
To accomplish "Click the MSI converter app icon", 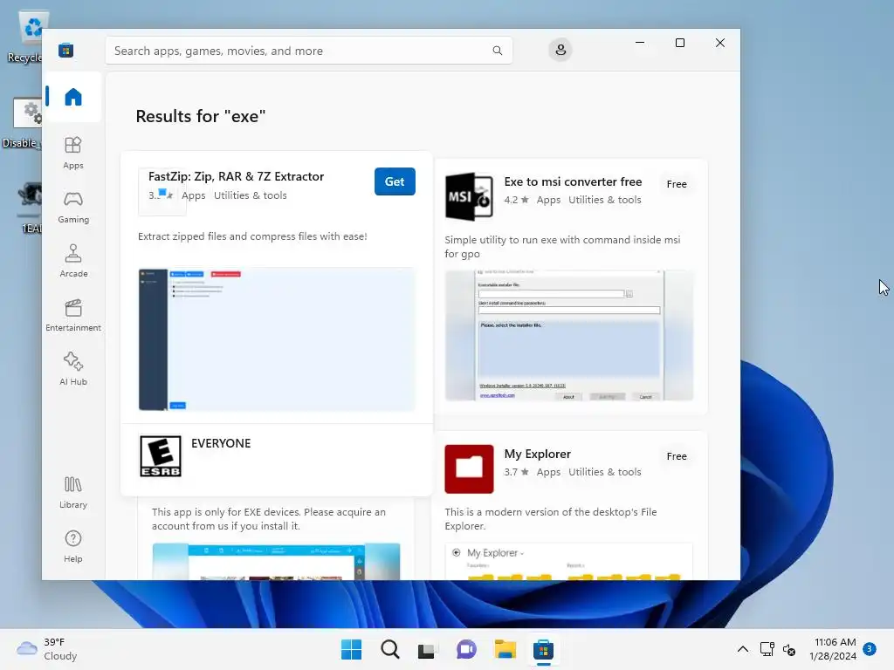I will point(469,196).
